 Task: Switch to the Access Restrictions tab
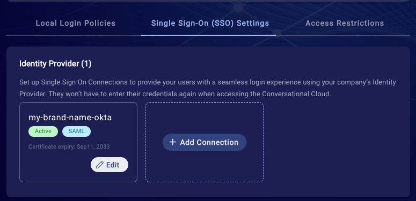coord(345,23)
